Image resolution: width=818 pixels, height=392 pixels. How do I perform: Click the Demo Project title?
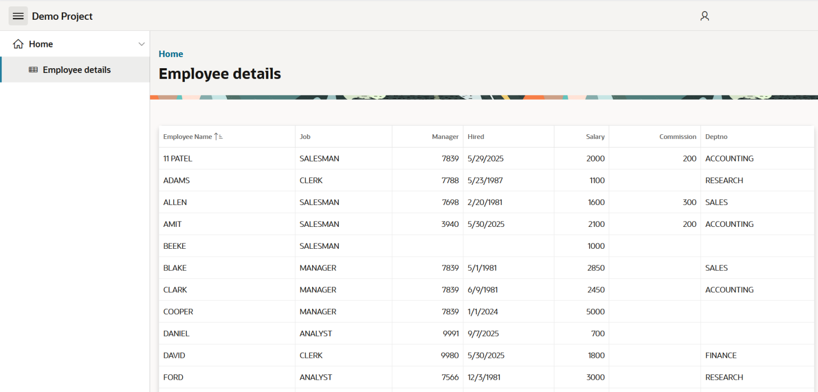[x=62, y=16]
